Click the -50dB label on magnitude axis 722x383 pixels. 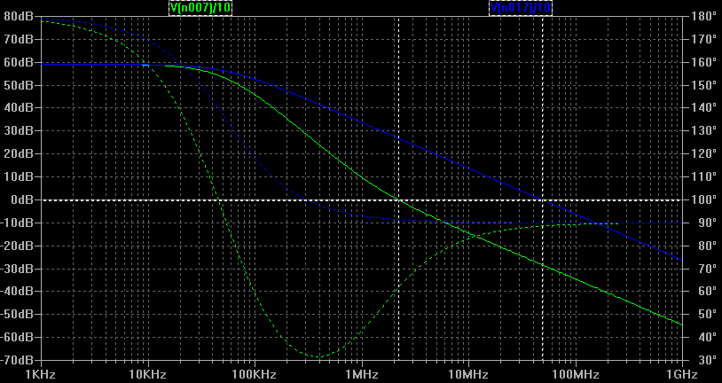(x=17, y=315)
